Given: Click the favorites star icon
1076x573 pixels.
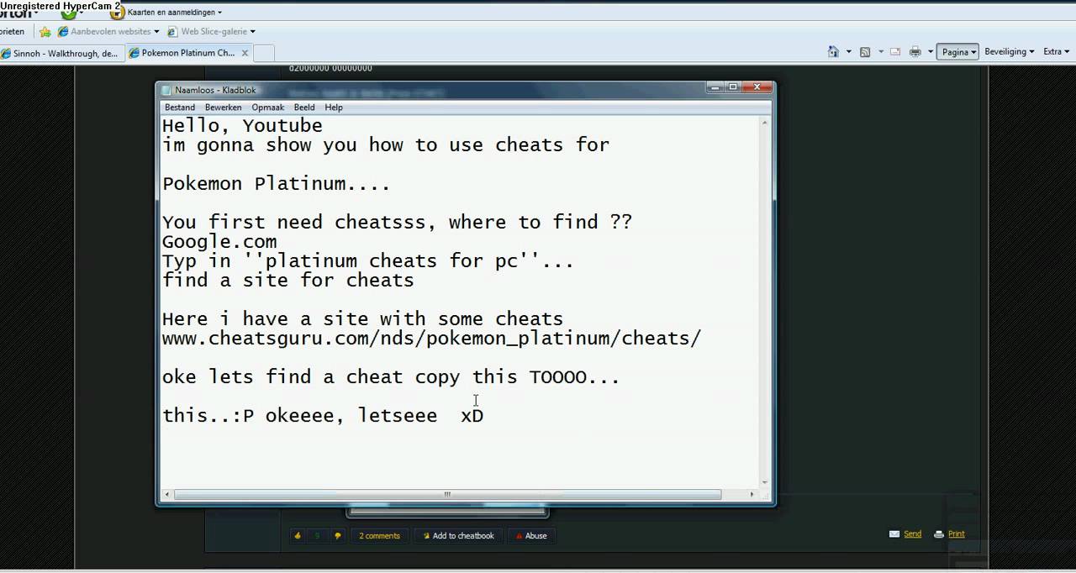Looking at the screenshot, I should point(45,32).
